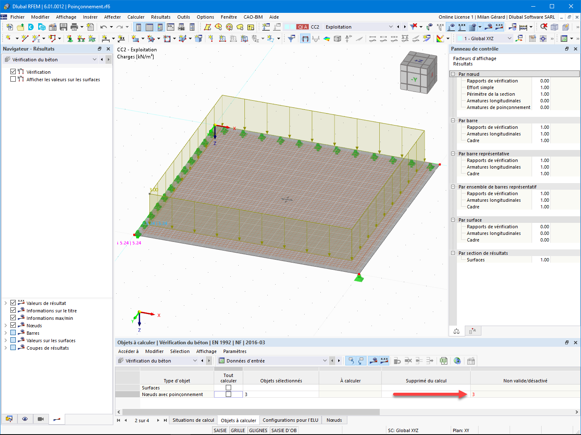Open control panel filter tab icon

coord(472,331)
